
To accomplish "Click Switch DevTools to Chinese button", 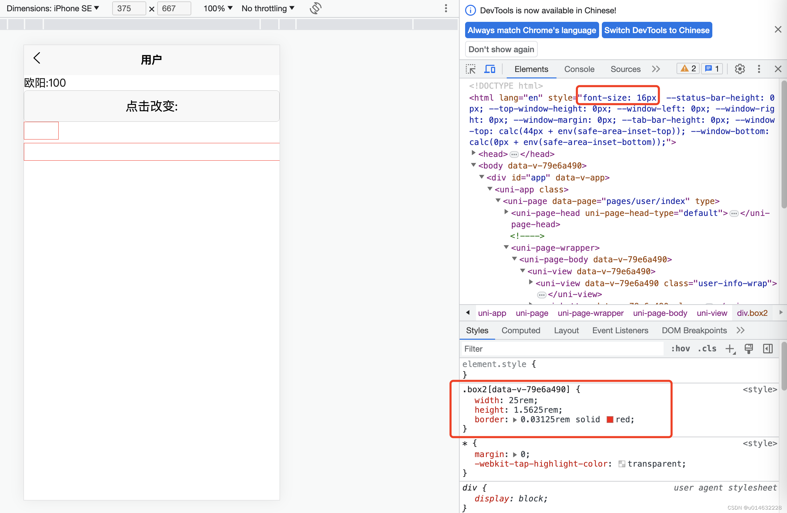I will pyautogui.click(x=657, y=30).
